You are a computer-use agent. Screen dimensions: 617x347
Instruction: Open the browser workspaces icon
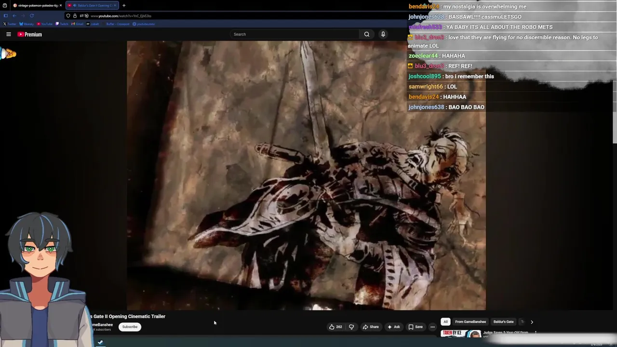click(x=5, y=5)
